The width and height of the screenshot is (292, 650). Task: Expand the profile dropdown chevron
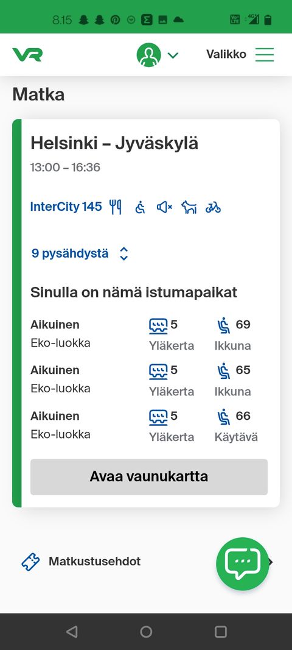[173, 55]
